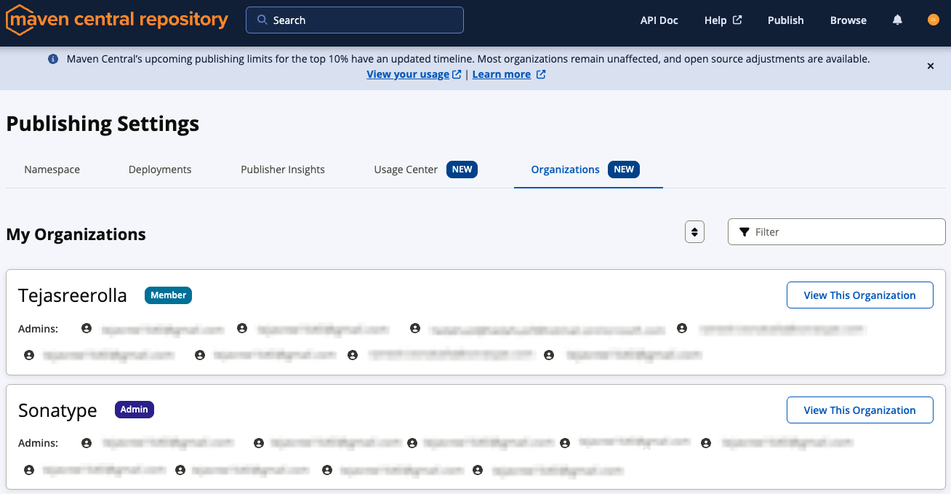This screenshot has height=494, width=951.
Task: Click Admins label in Sonatype card
Action: (38, 442)
